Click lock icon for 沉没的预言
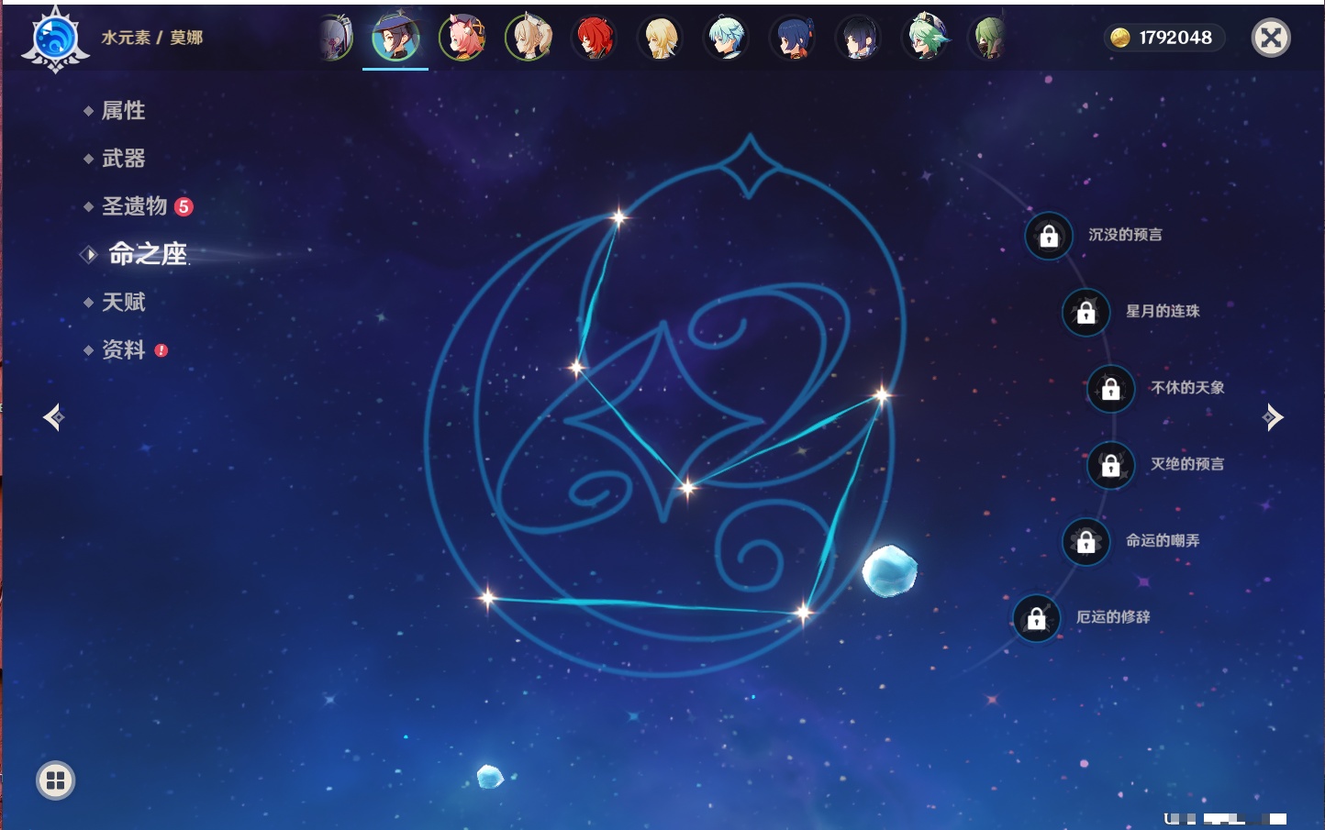This screenshot has width=1325, height=830. point(1049,236)
